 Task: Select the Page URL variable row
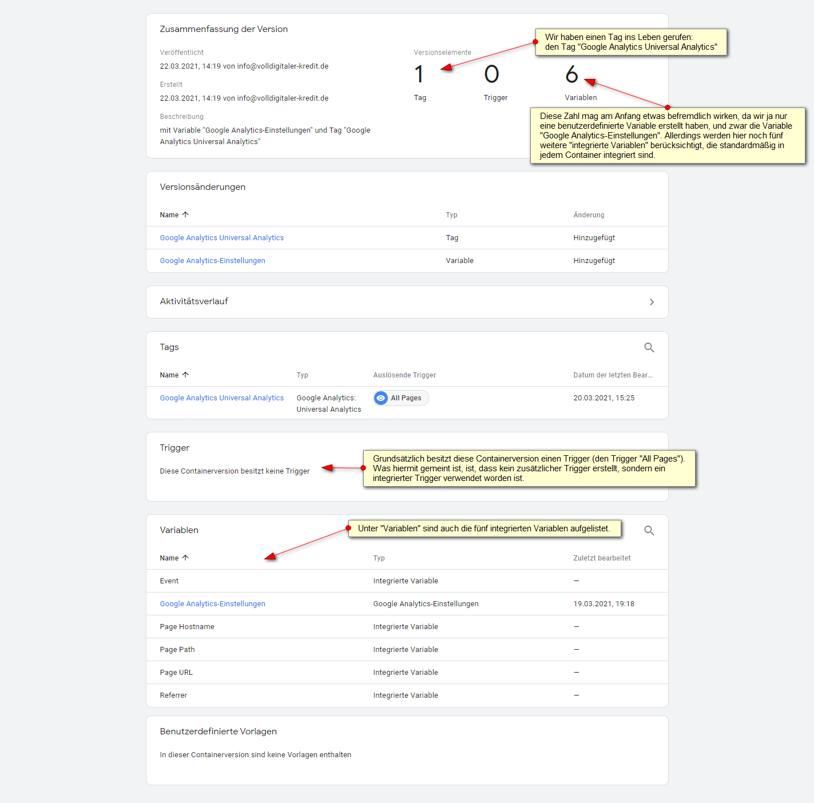407,673
